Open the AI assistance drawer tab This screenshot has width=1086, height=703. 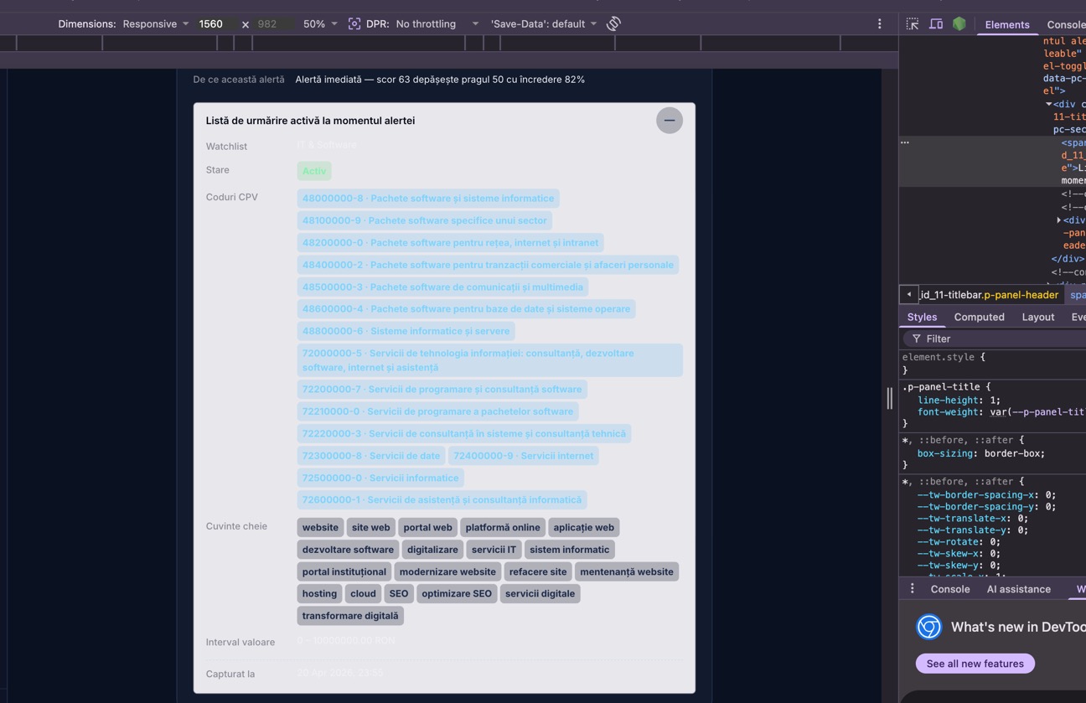pos(1018,589)
